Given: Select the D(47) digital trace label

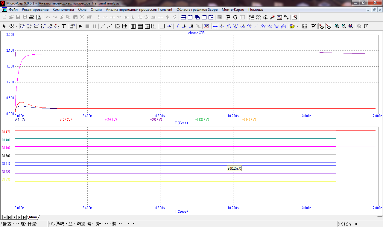Looking at the screenshot, I should tap(6, 132).
